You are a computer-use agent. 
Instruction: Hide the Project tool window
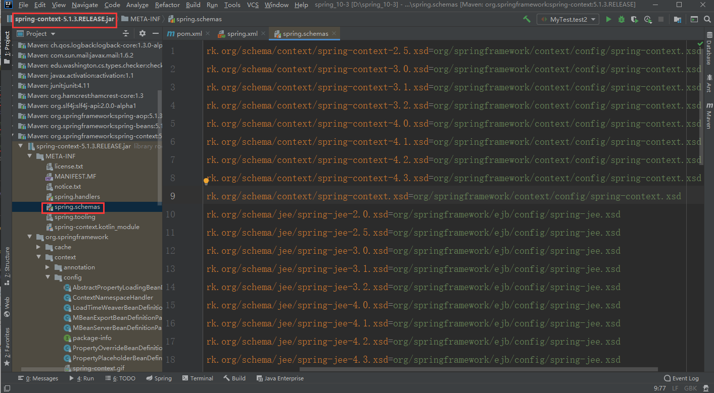coord(155,33)
